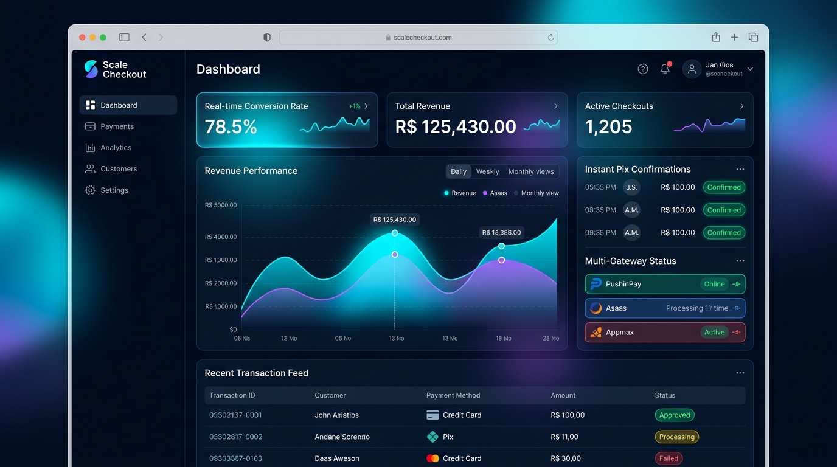Toggle the Asaas series legend item
The height and width of the screenshot is (467, 837).
point(495,193)
